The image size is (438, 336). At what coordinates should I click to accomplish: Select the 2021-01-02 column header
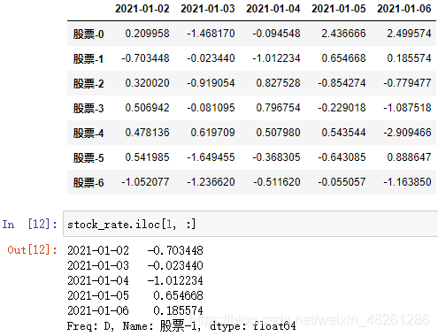tap(142, 9)
